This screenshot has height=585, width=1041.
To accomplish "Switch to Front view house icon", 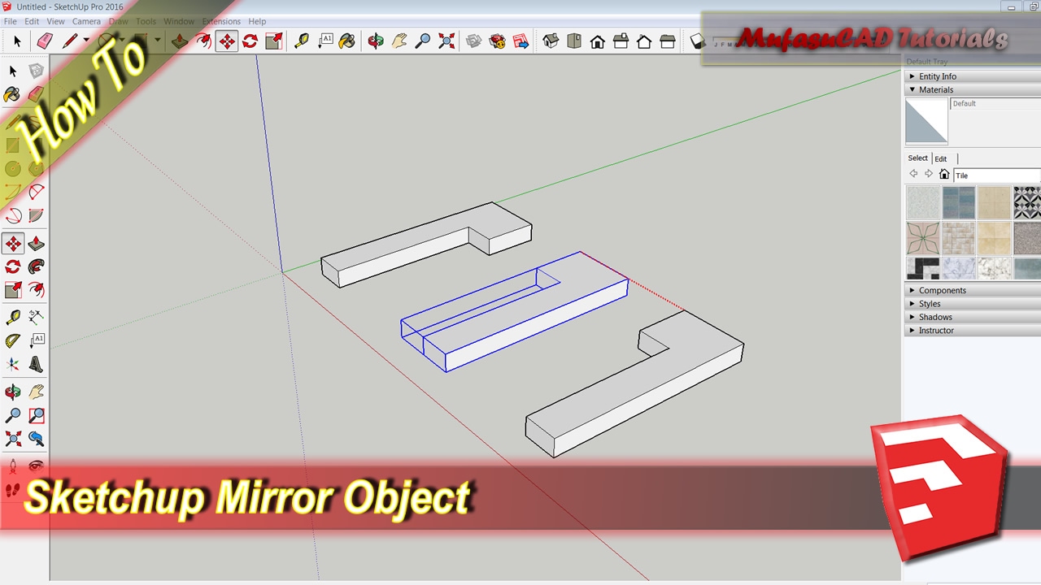I will [598, 41].
